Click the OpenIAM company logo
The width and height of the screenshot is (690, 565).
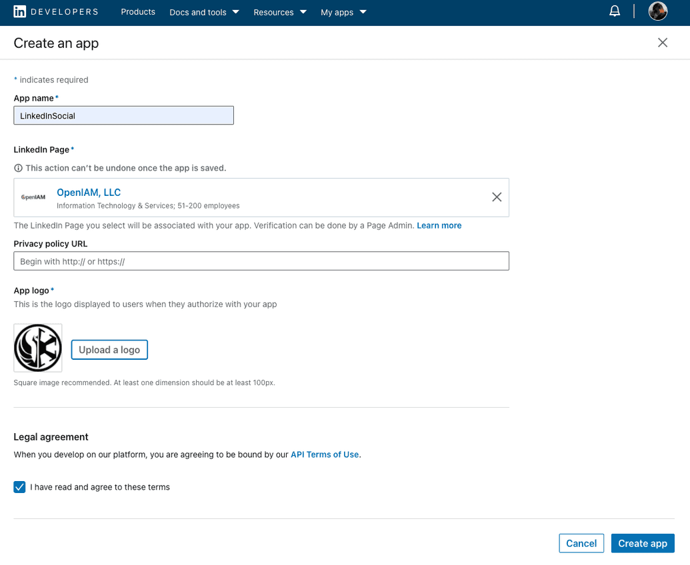(33, 197)
